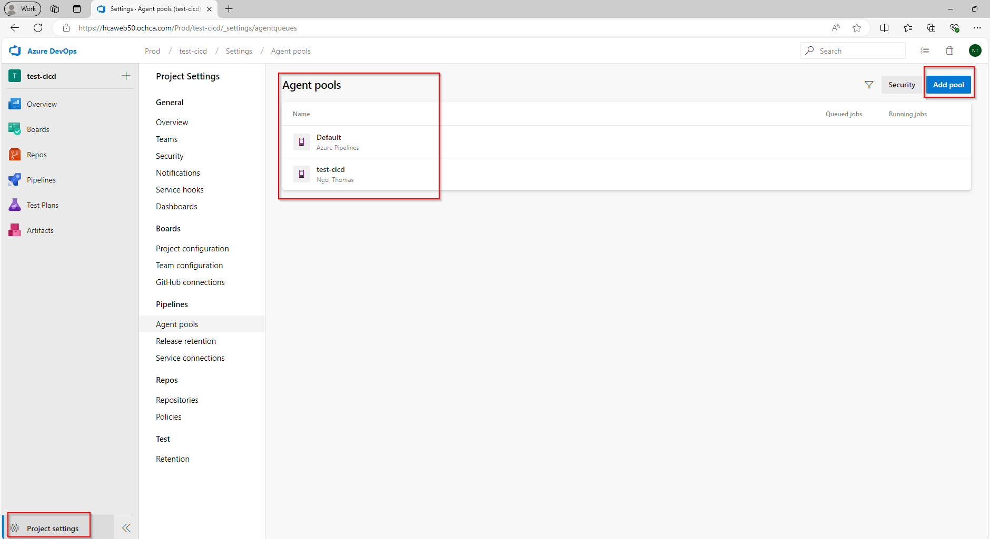Click the Add pool button
990x539 pixels.
(x=948, y=85)
